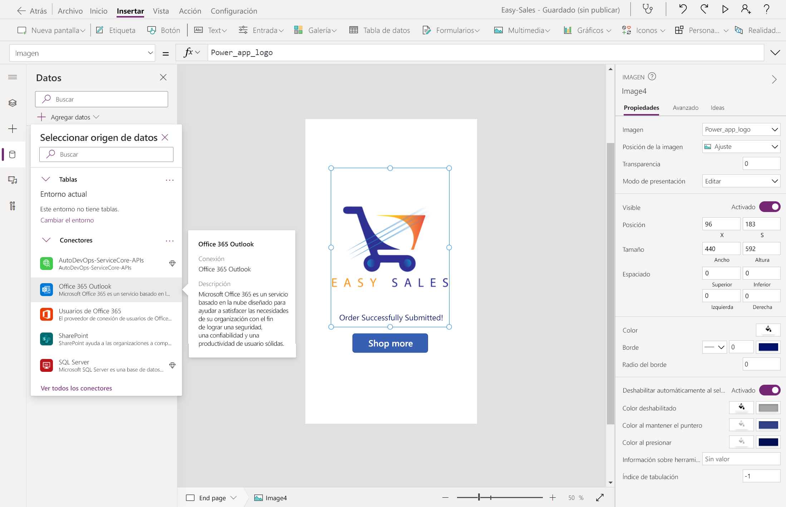Open the tree view panel
This screenshot has width=786, height=507.
click(13, 103)
